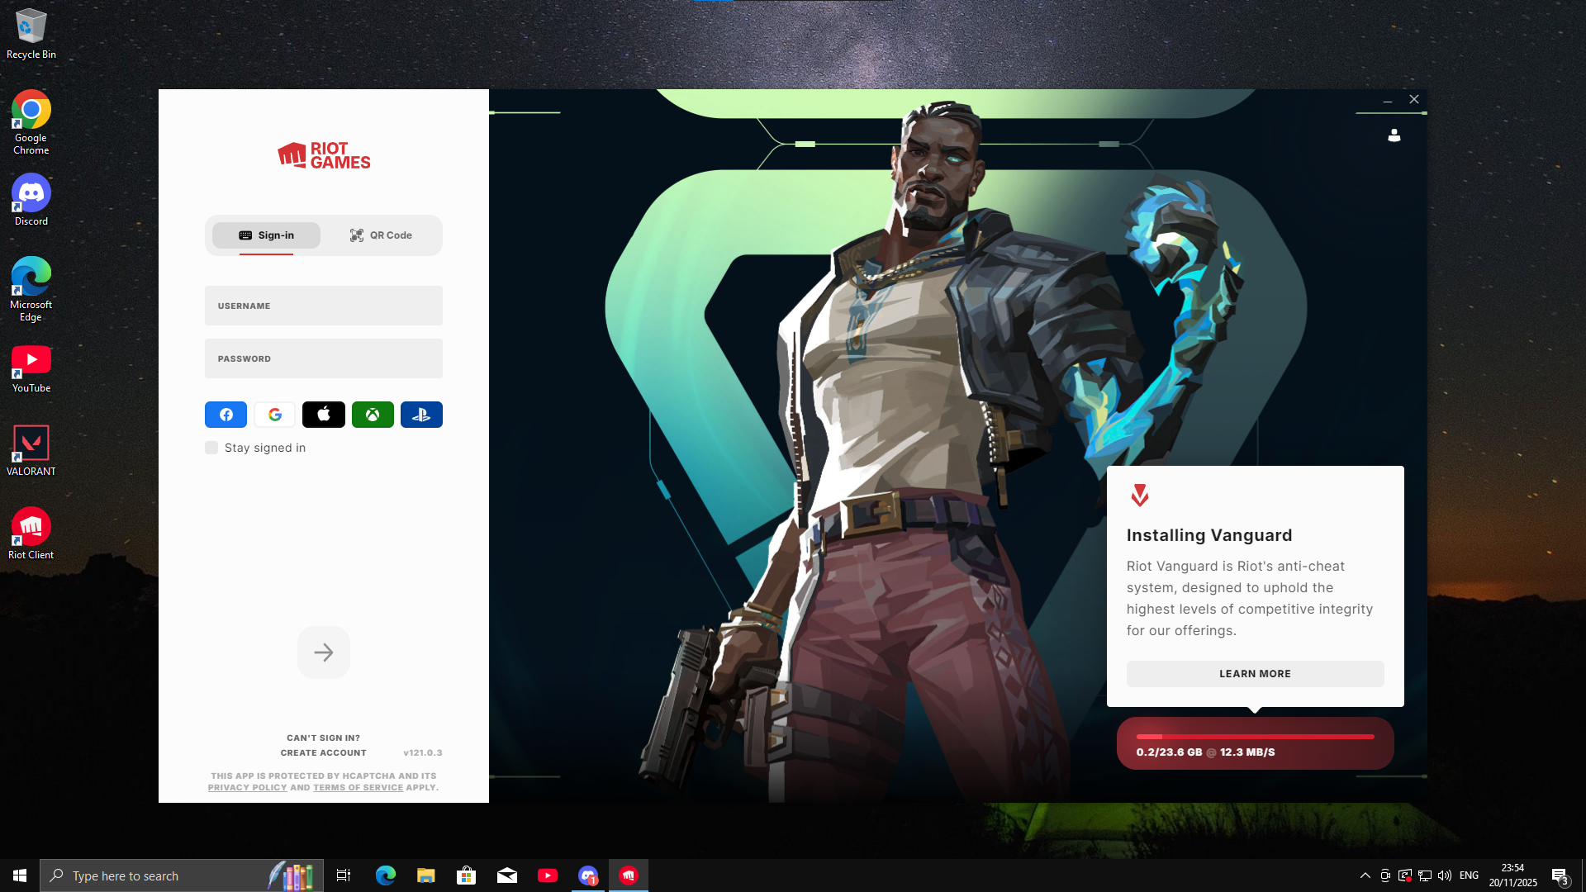Image resolution: width=1586 pixels, height=892 pixels.
Task: Focus the Password input field
Action: click(324, 358)
